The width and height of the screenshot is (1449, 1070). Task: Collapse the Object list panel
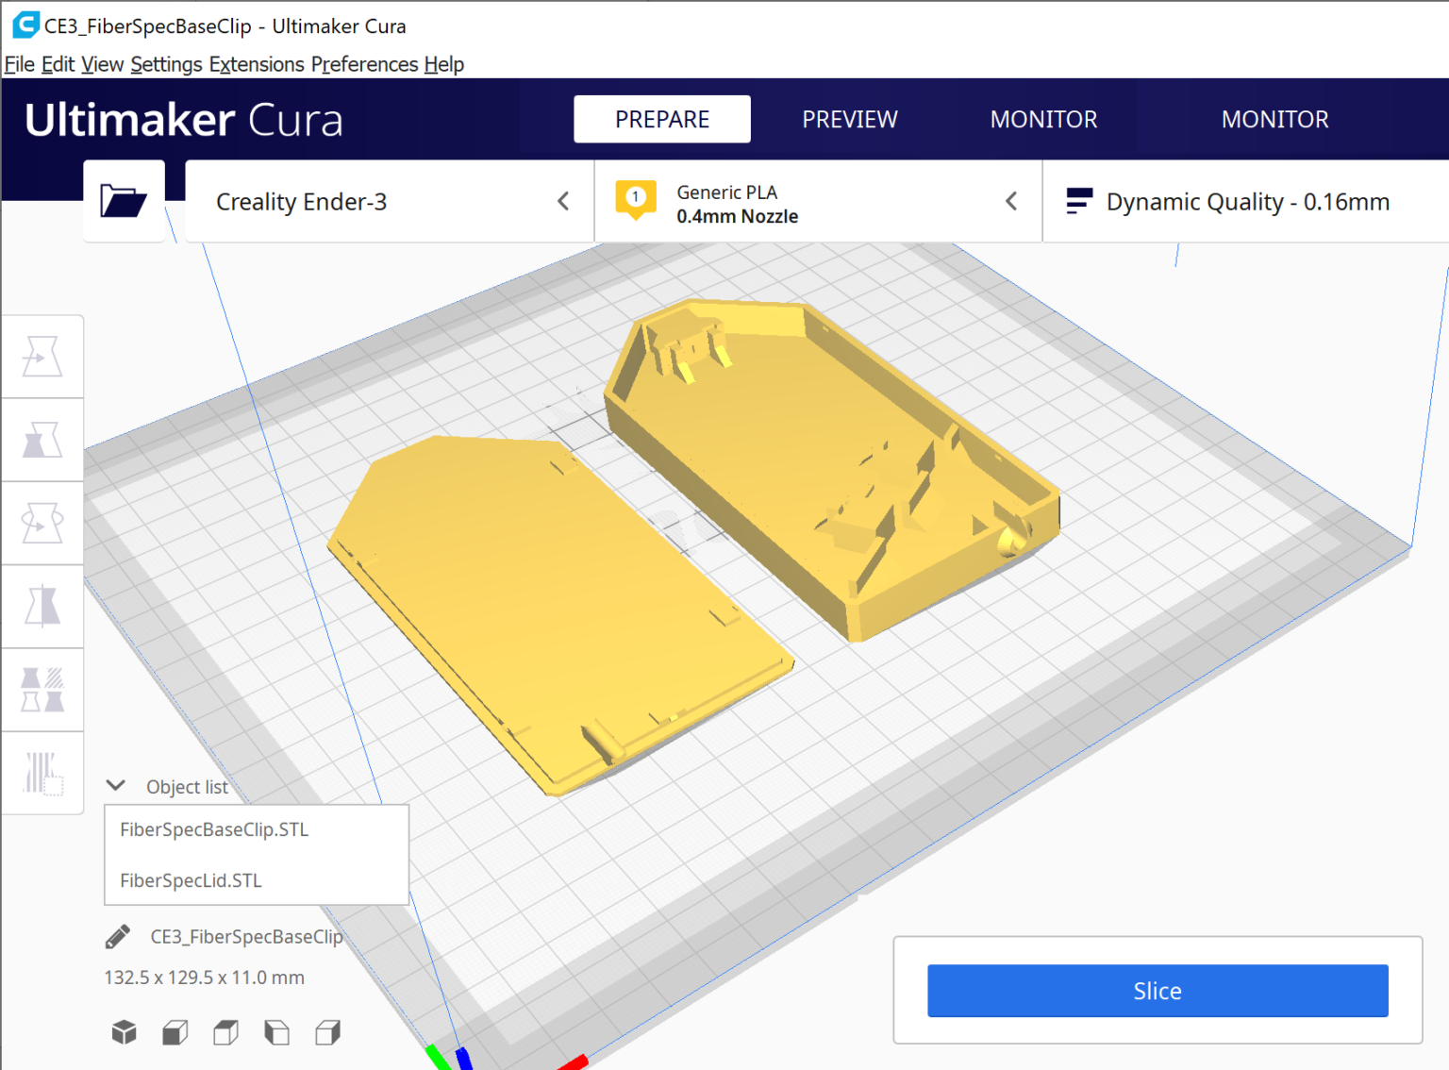click(115, 785)
